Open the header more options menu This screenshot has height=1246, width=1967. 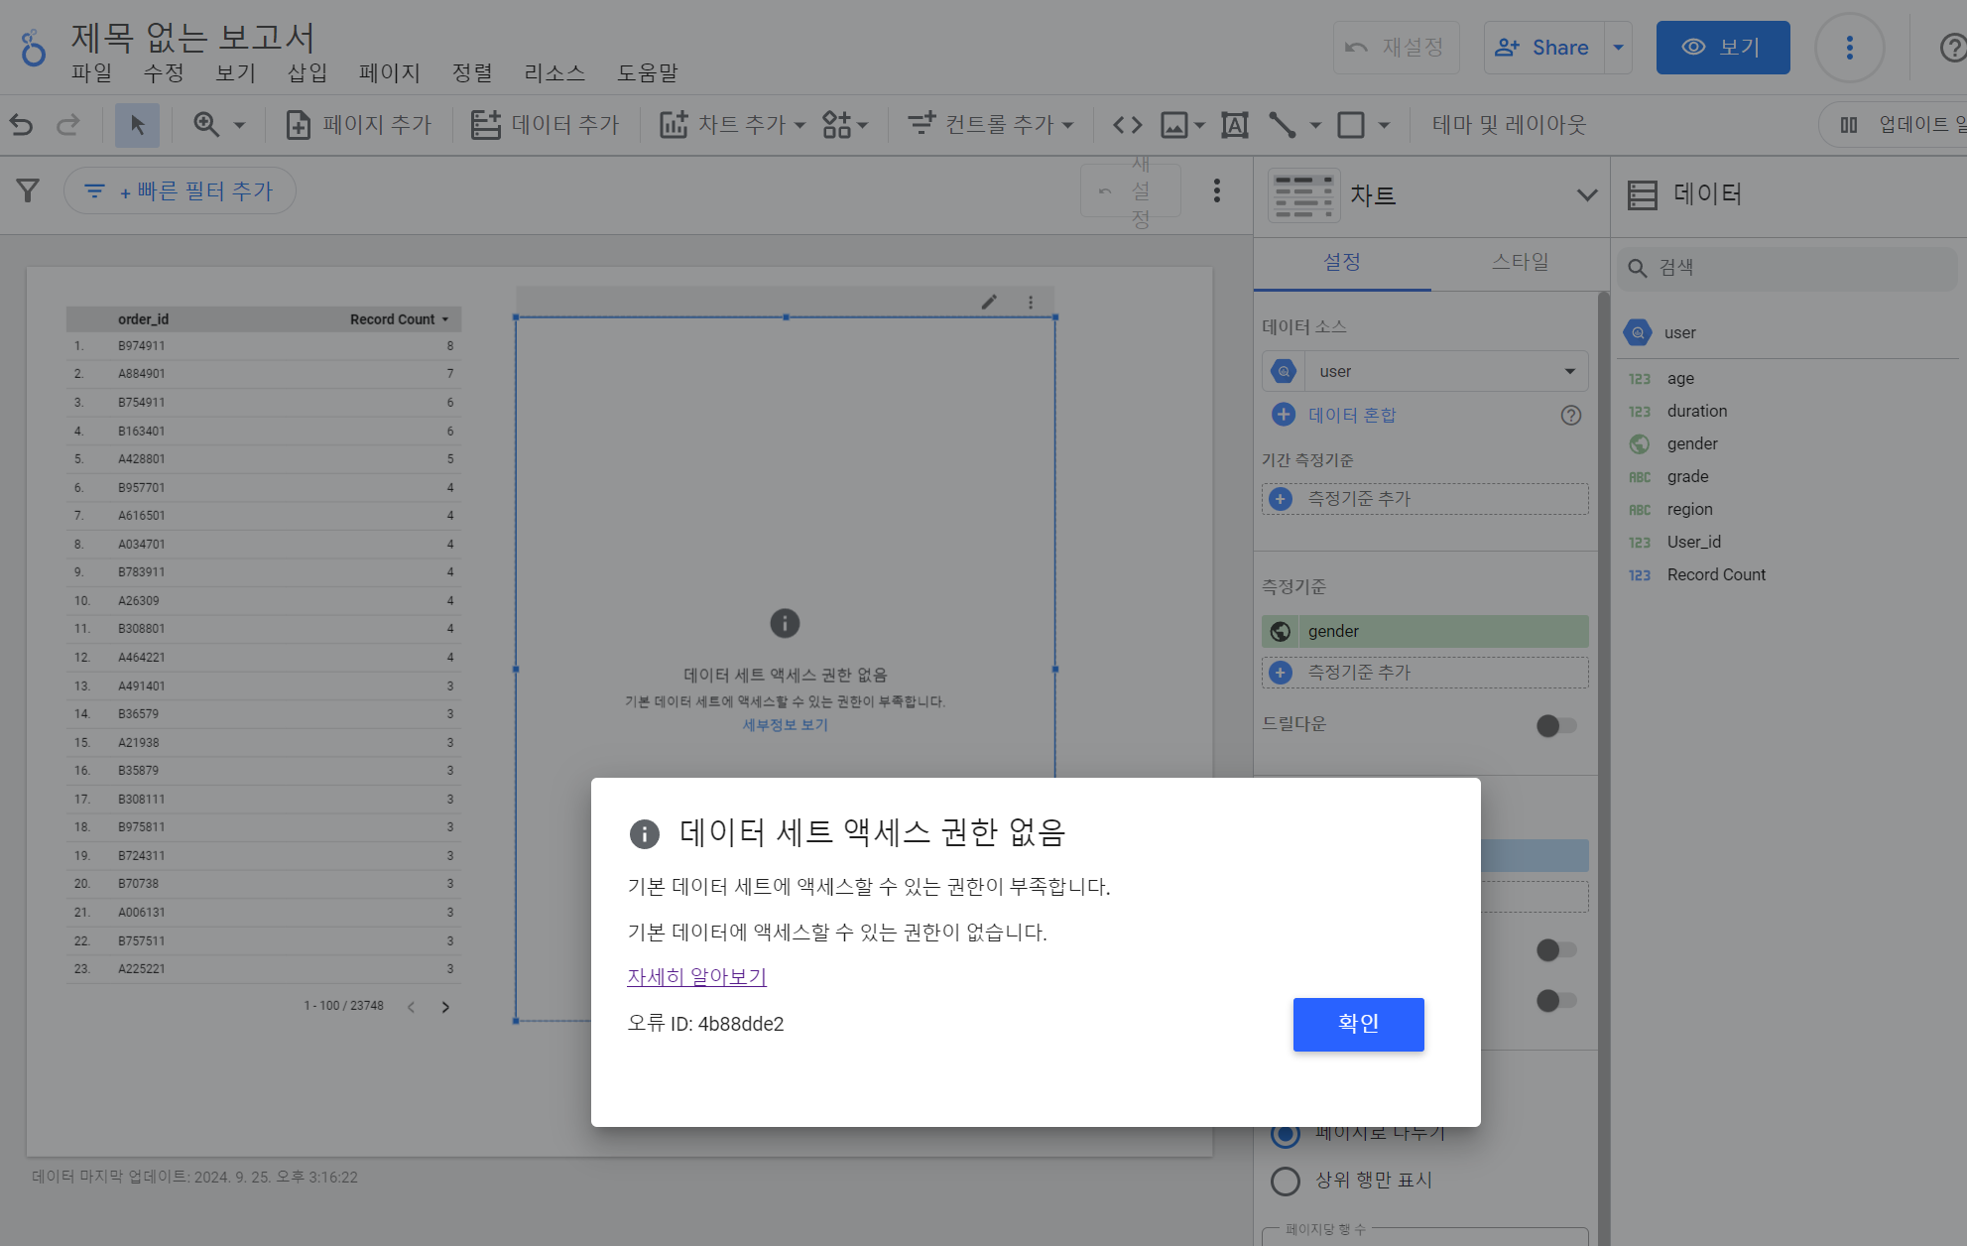point(1849,48)
